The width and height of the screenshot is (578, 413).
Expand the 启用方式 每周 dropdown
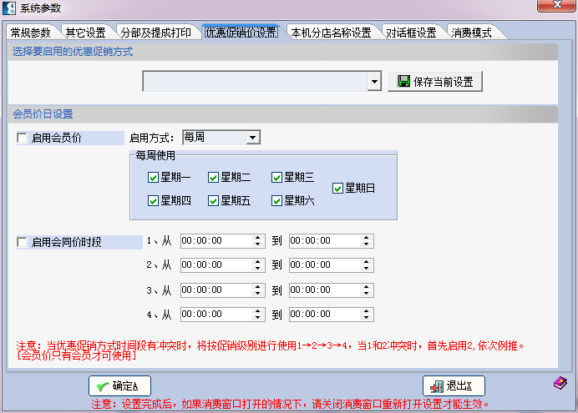coord(253,138)
